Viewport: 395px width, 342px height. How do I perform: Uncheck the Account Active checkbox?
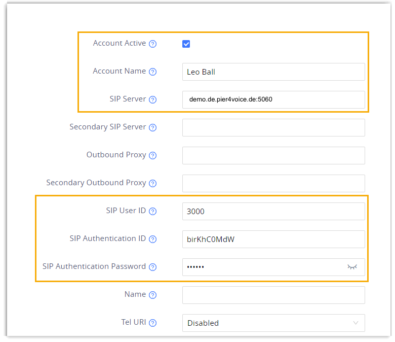click(x=186, y=44)
